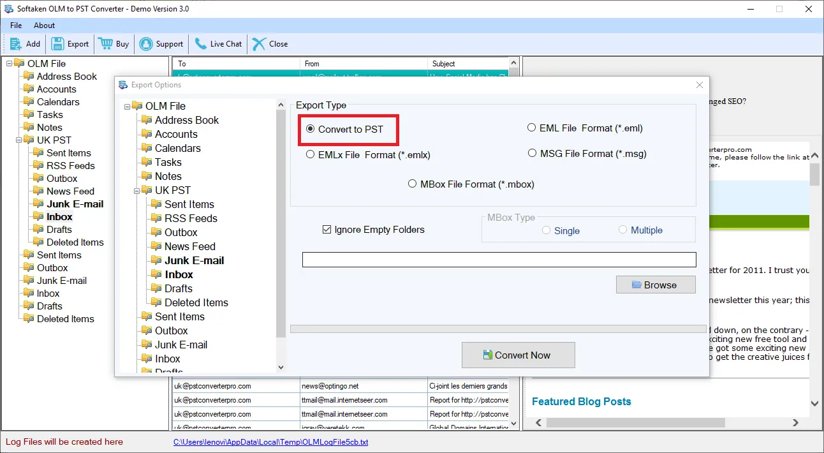
Task: Click Notes folder icon in Export Options tree
Action: point(147,176)
